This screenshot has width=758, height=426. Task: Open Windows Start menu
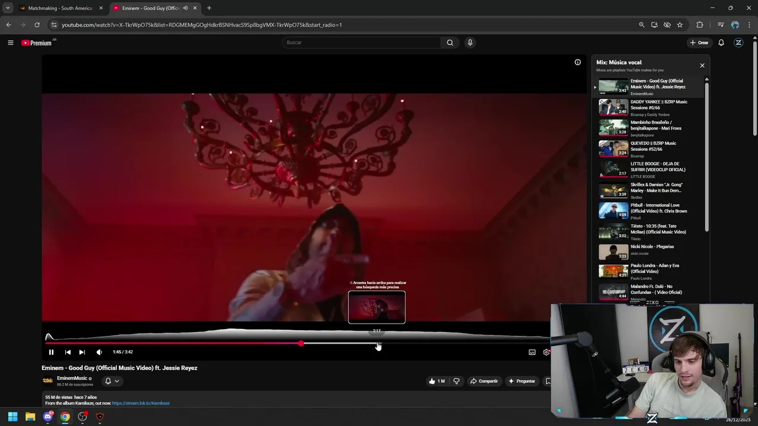pos(13,417)
